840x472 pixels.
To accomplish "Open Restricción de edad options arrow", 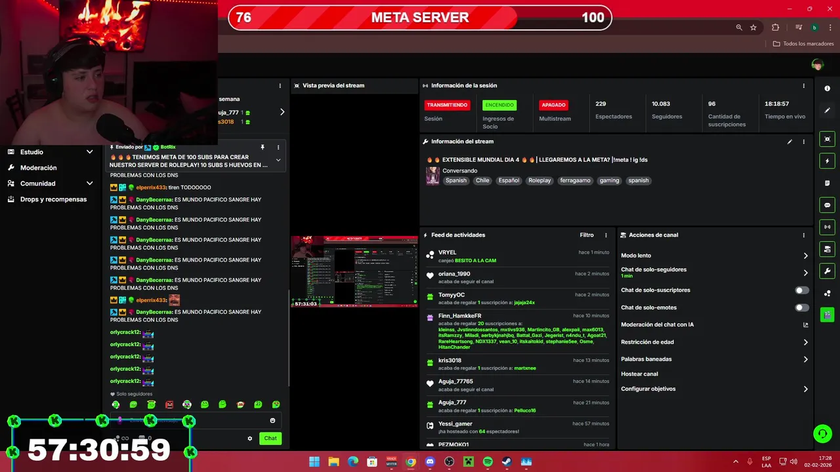I will point(805,342).
